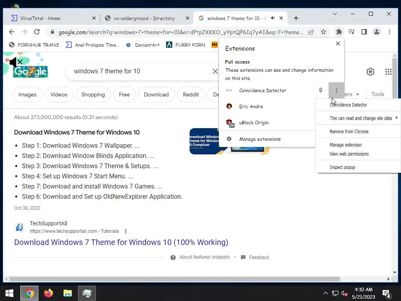The height and width of the screenshot is (301, 401).
Task: Click the horizontal scrollbar
Action: point(174,279)
